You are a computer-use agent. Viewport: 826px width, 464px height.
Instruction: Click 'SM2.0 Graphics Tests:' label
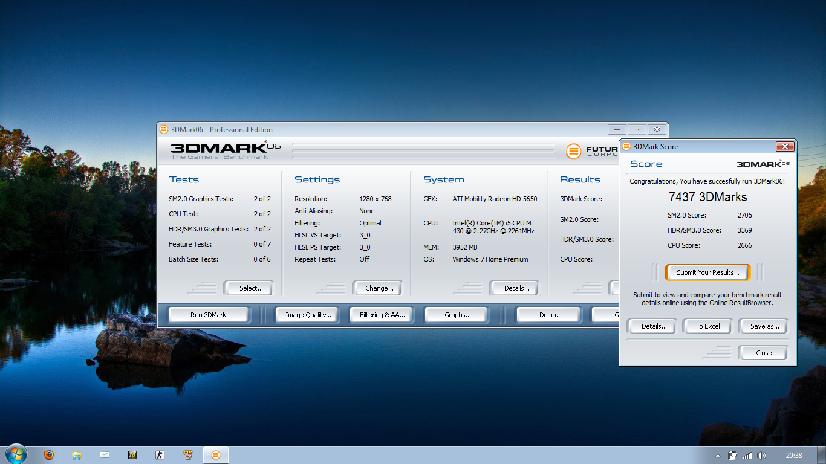pyautogui.click(x=201, y=199)
